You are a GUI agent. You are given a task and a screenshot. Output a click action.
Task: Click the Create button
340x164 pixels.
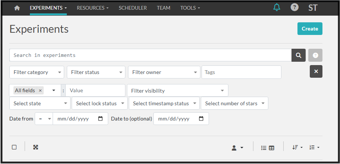(x=310, y=29)
